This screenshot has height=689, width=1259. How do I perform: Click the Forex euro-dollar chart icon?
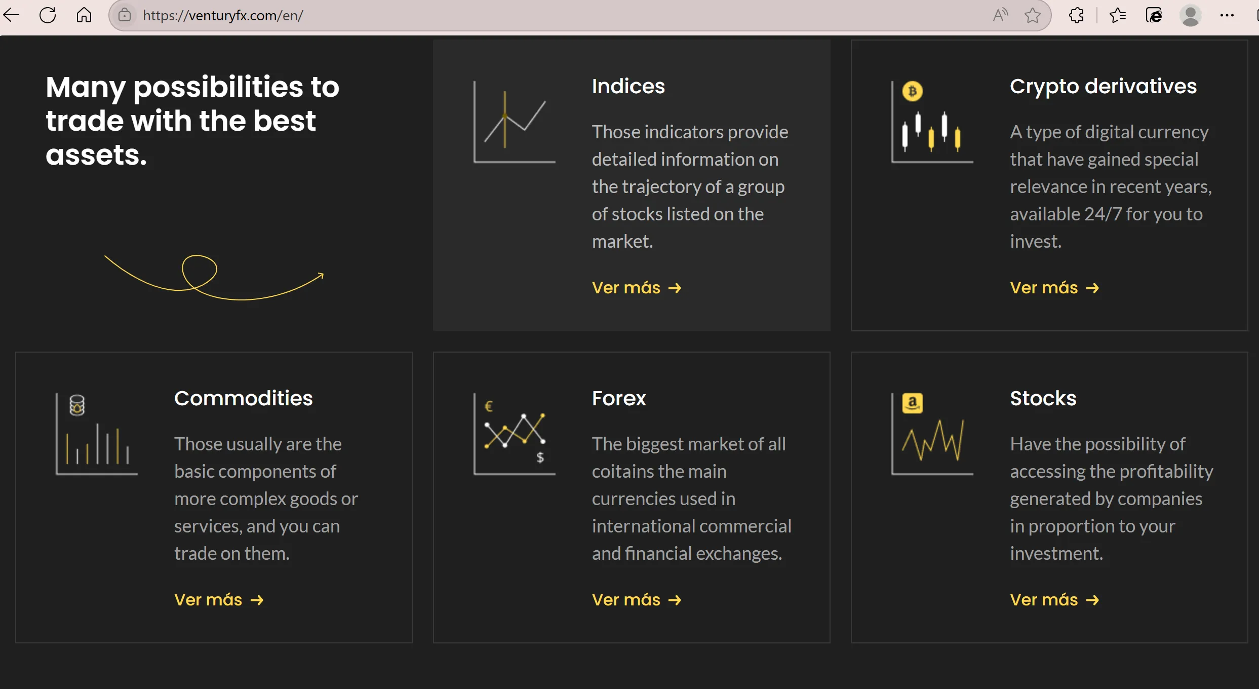click(x=515, y=434)
